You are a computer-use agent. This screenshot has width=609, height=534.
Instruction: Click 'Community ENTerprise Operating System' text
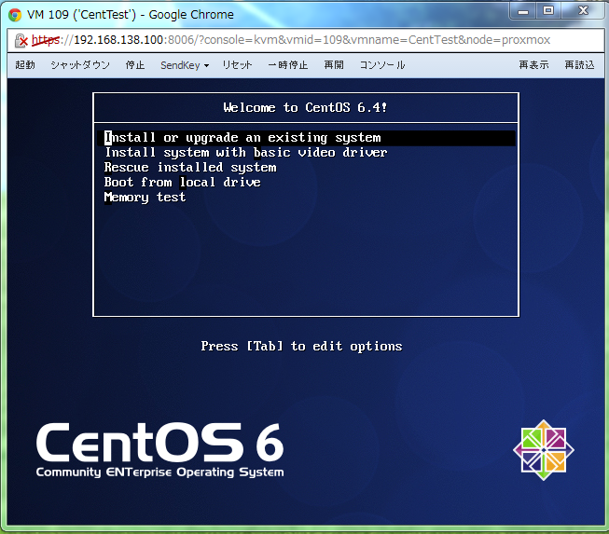pyautogui.click(x=160, y=472)
